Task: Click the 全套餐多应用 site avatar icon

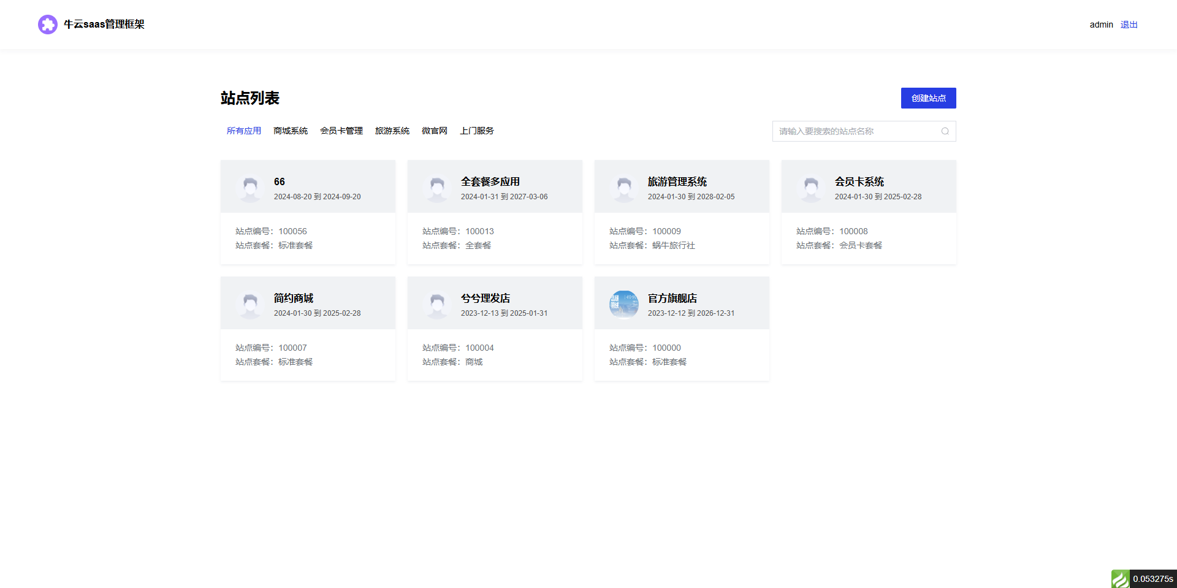Action: coord(437,188)
